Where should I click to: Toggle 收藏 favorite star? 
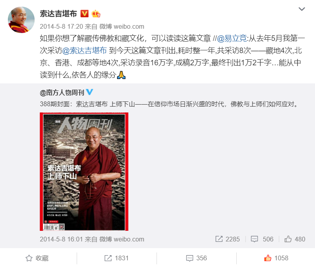[x=37, y=258]
